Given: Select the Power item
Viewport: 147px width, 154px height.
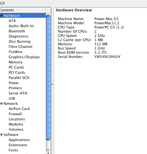Looking at the screenshot, I should click(14, 83).
